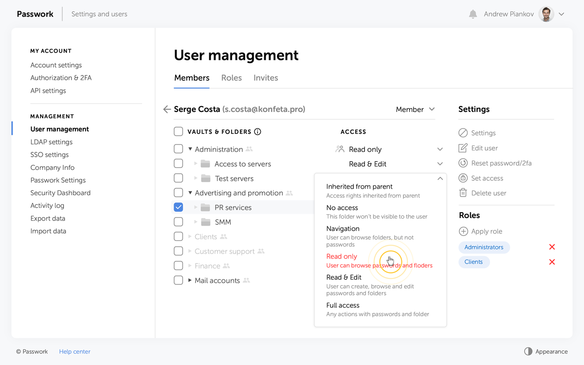Click the Reset password/2fa icon
Viewport: 584px width, 365px height.
coord(463,163)
